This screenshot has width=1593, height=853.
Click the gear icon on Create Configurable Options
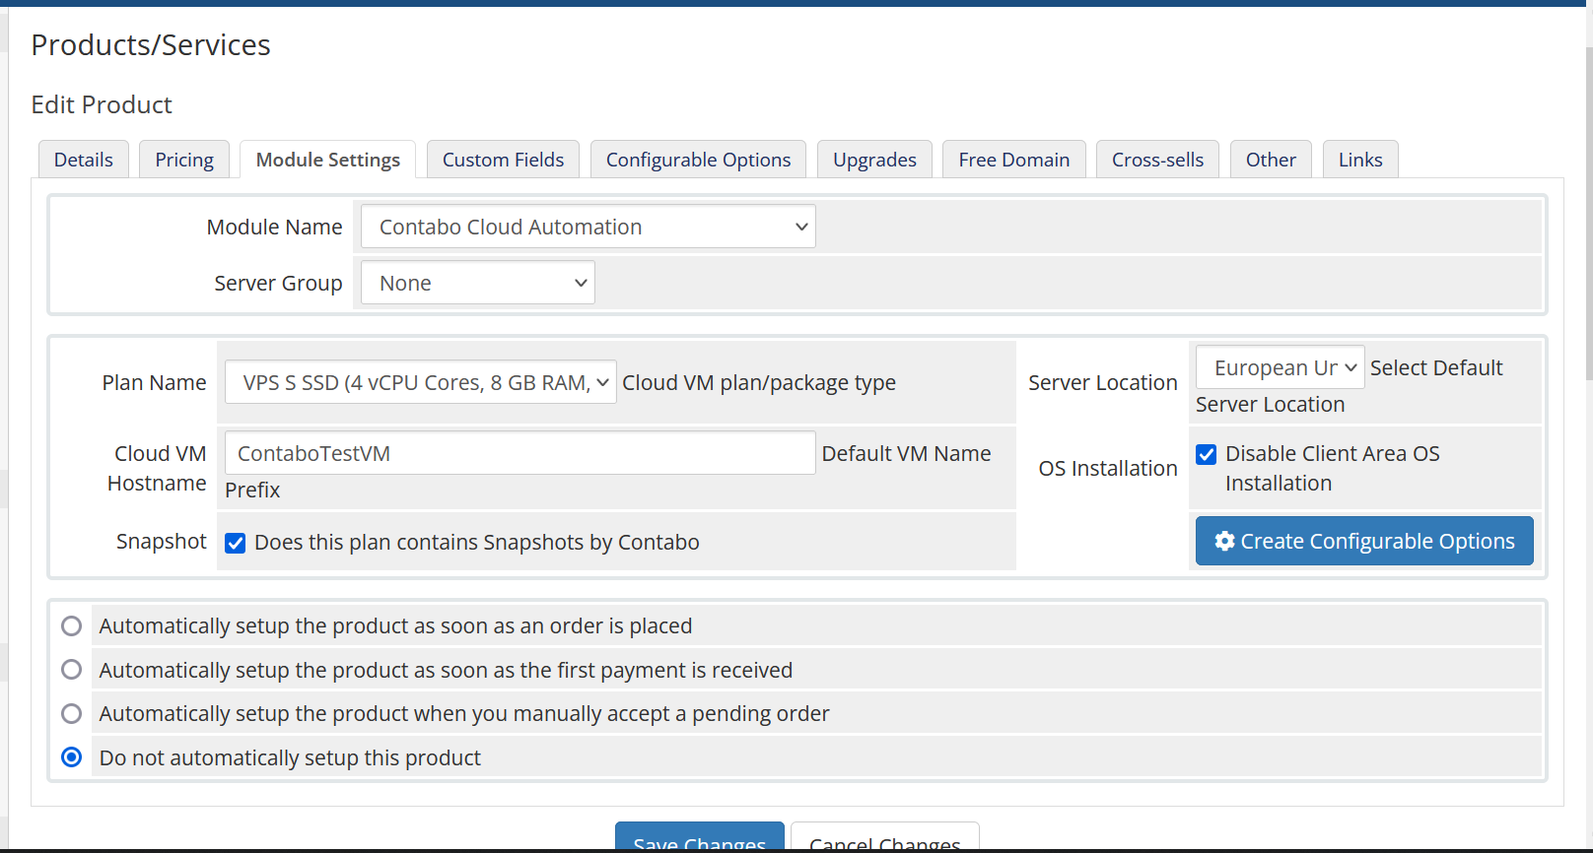click(1224, 541)
